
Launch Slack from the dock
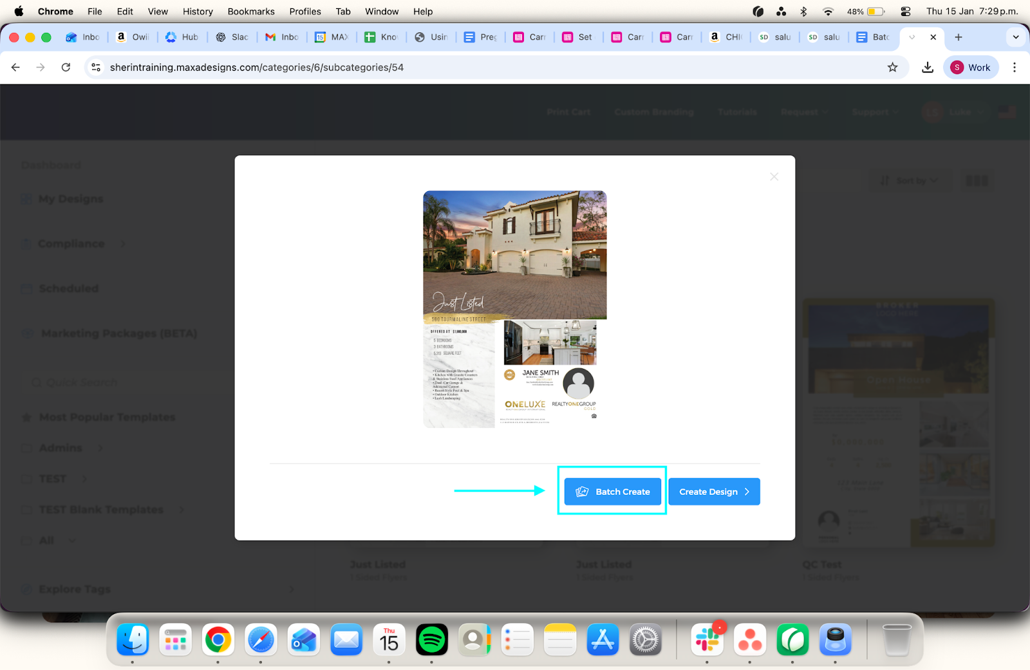707,640
